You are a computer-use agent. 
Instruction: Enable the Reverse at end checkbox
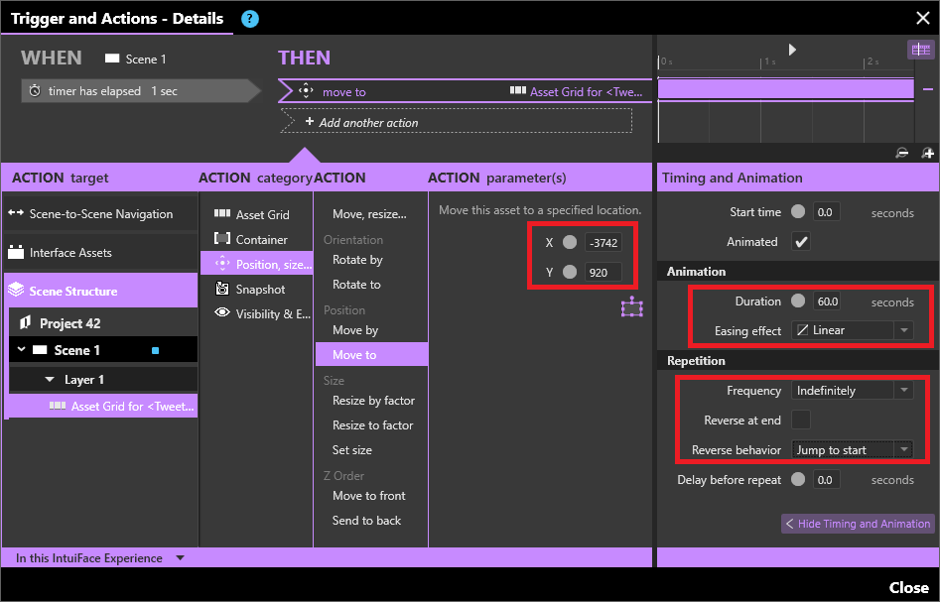801,421
